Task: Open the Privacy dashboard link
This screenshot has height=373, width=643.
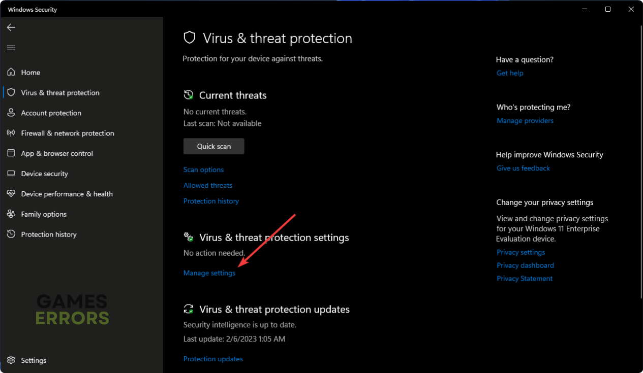Action: tap(525, 265)
